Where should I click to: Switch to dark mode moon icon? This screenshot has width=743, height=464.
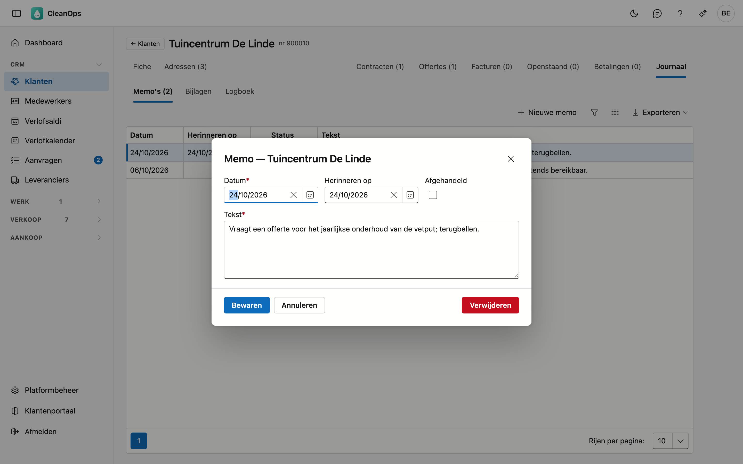pyautogui.click(x=634, y=13)
